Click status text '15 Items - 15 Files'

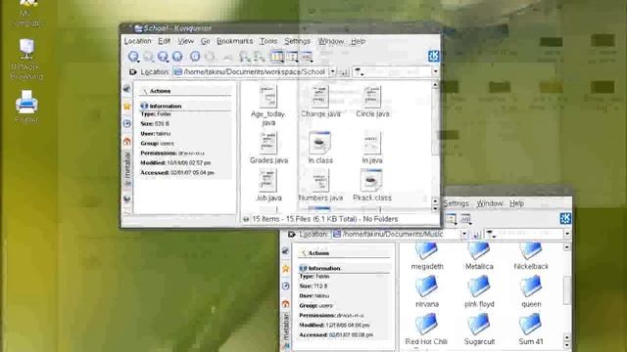click(x=325, y=219)
